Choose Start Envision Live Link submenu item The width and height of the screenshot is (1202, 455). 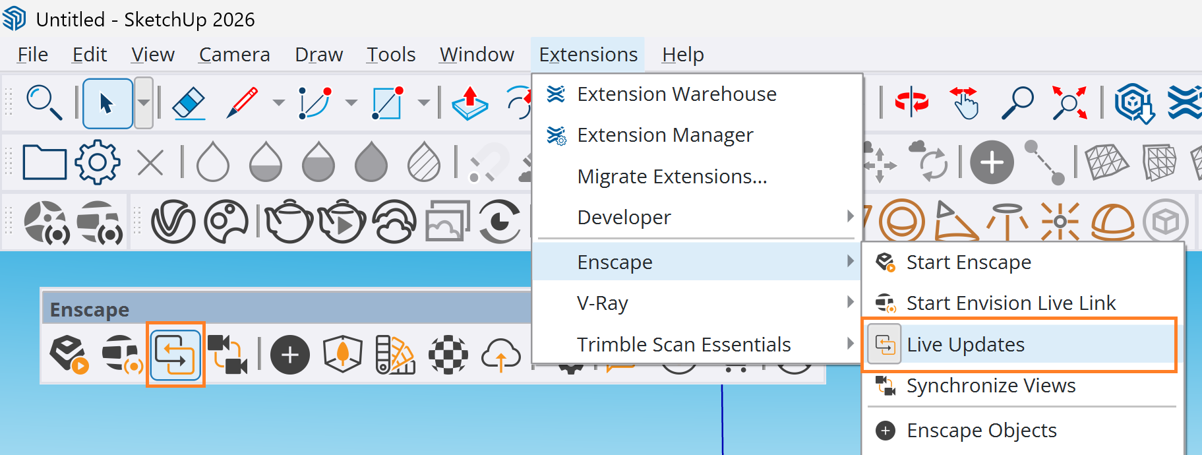pos(1023,303)
